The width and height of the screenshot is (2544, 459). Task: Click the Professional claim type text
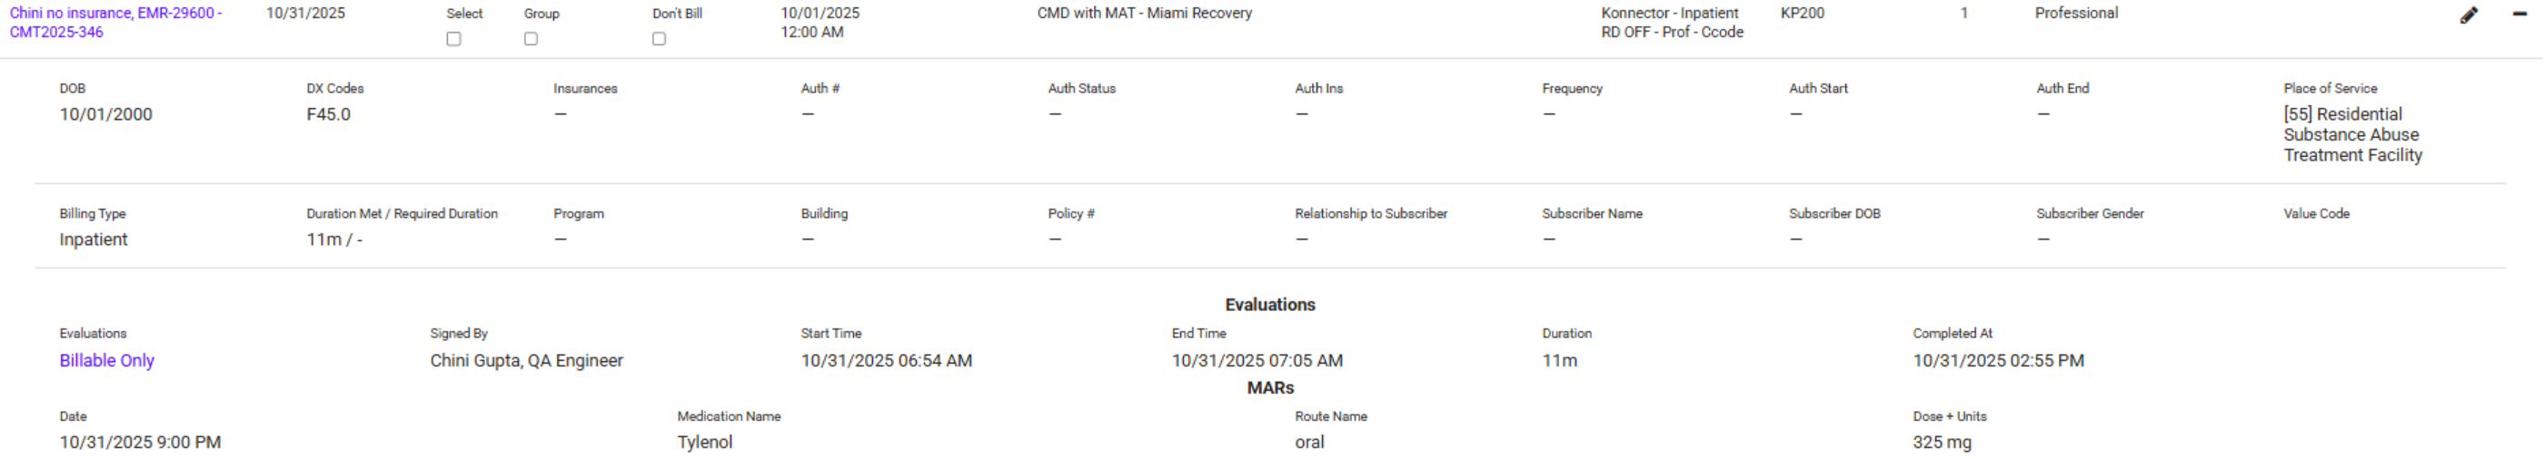click(2076, 13)
